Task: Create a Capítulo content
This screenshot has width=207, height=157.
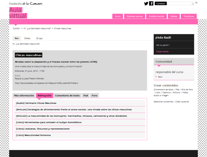Action: pyautogui.click(x=166, y=92)
